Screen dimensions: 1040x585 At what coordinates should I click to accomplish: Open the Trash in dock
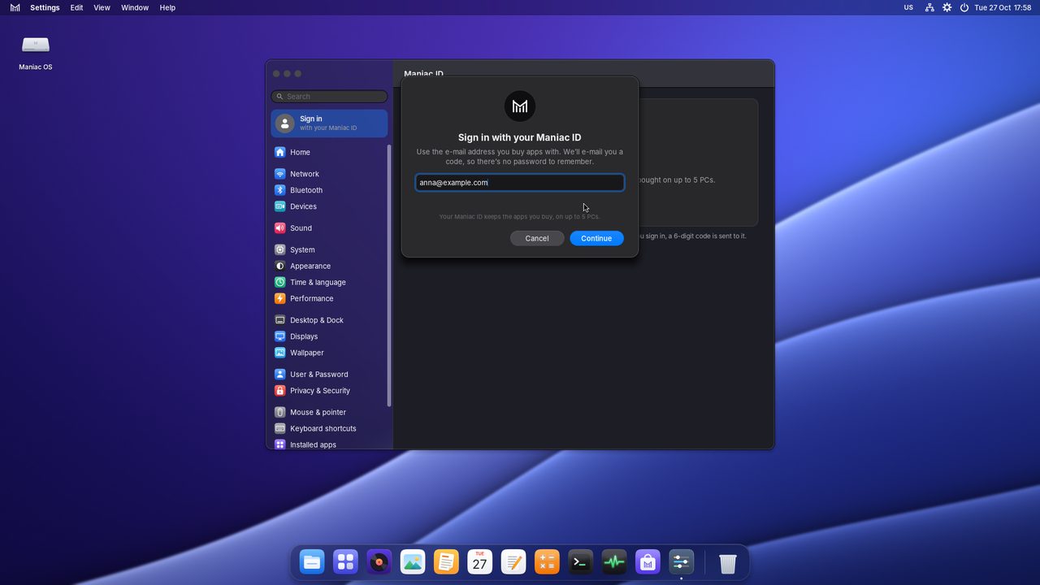(728, 562)
